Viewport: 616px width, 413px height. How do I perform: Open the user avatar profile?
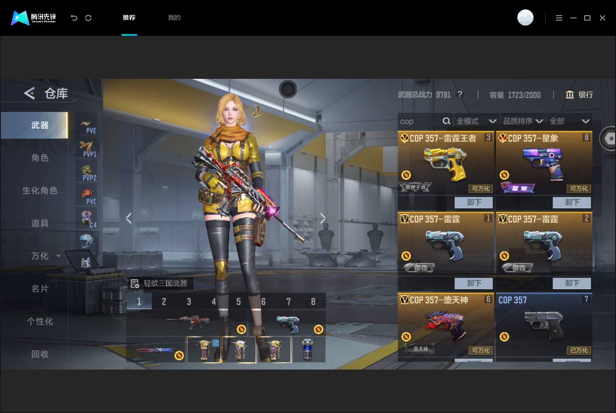point(525,17)
